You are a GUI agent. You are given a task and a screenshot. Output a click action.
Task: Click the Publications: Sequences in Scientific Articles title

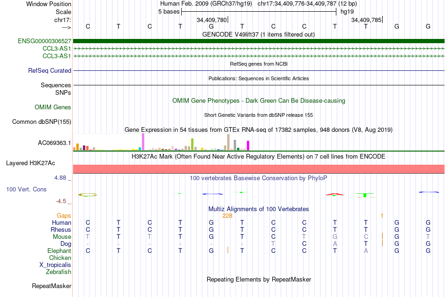(x=259, y=78)
